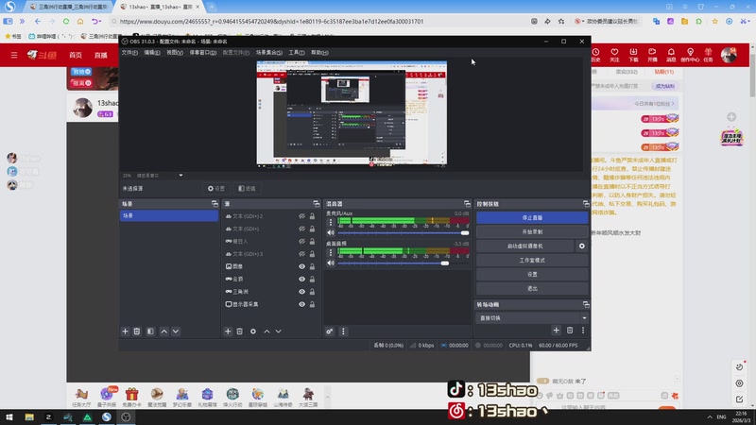Open the 编辑 menu in OBS

click(152, 53)
